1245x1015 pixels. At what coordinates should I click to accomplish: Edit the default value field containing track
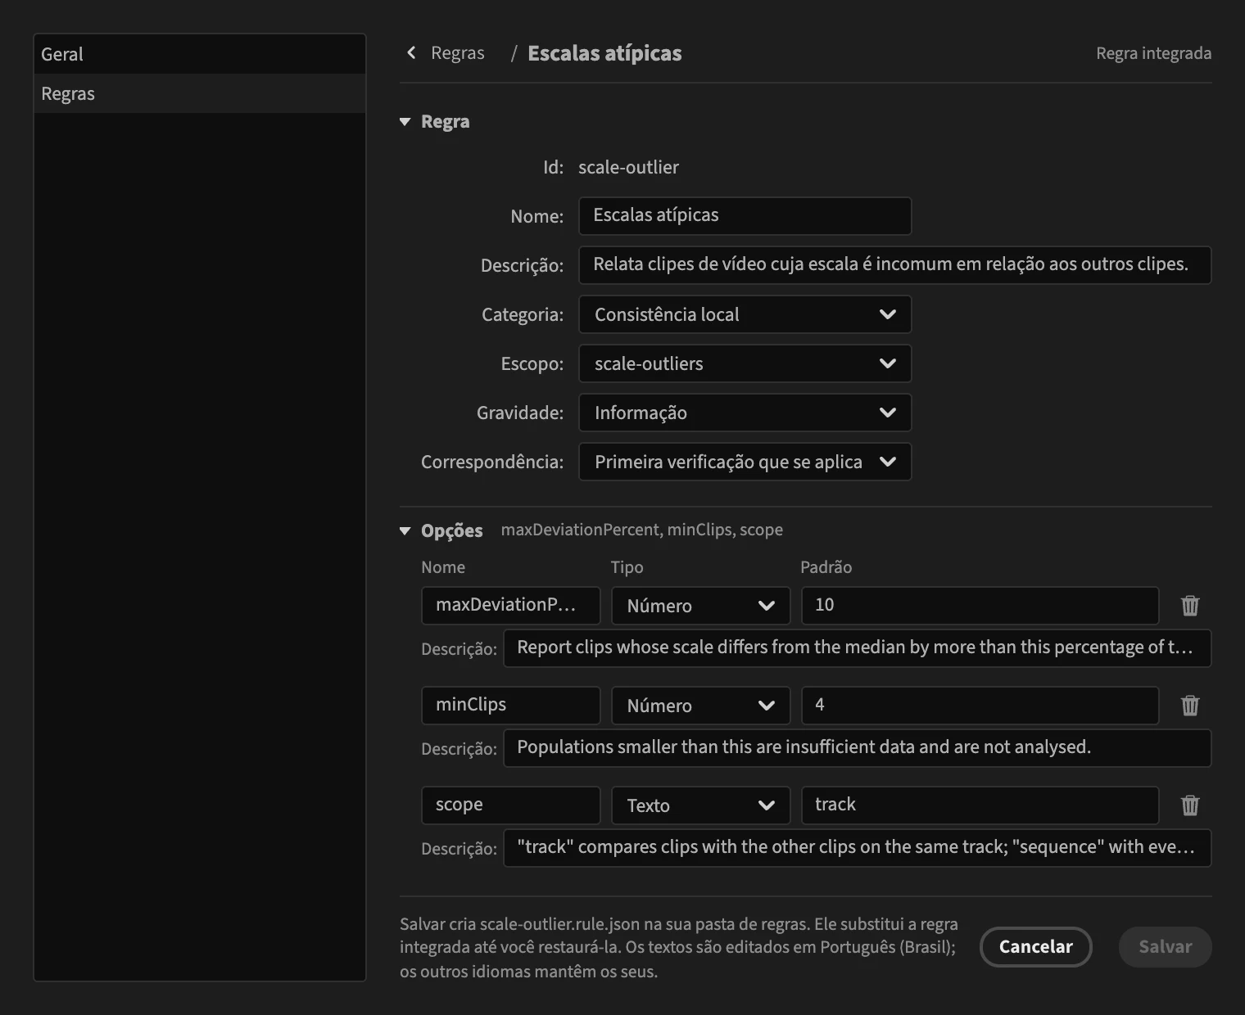point(980,805)
